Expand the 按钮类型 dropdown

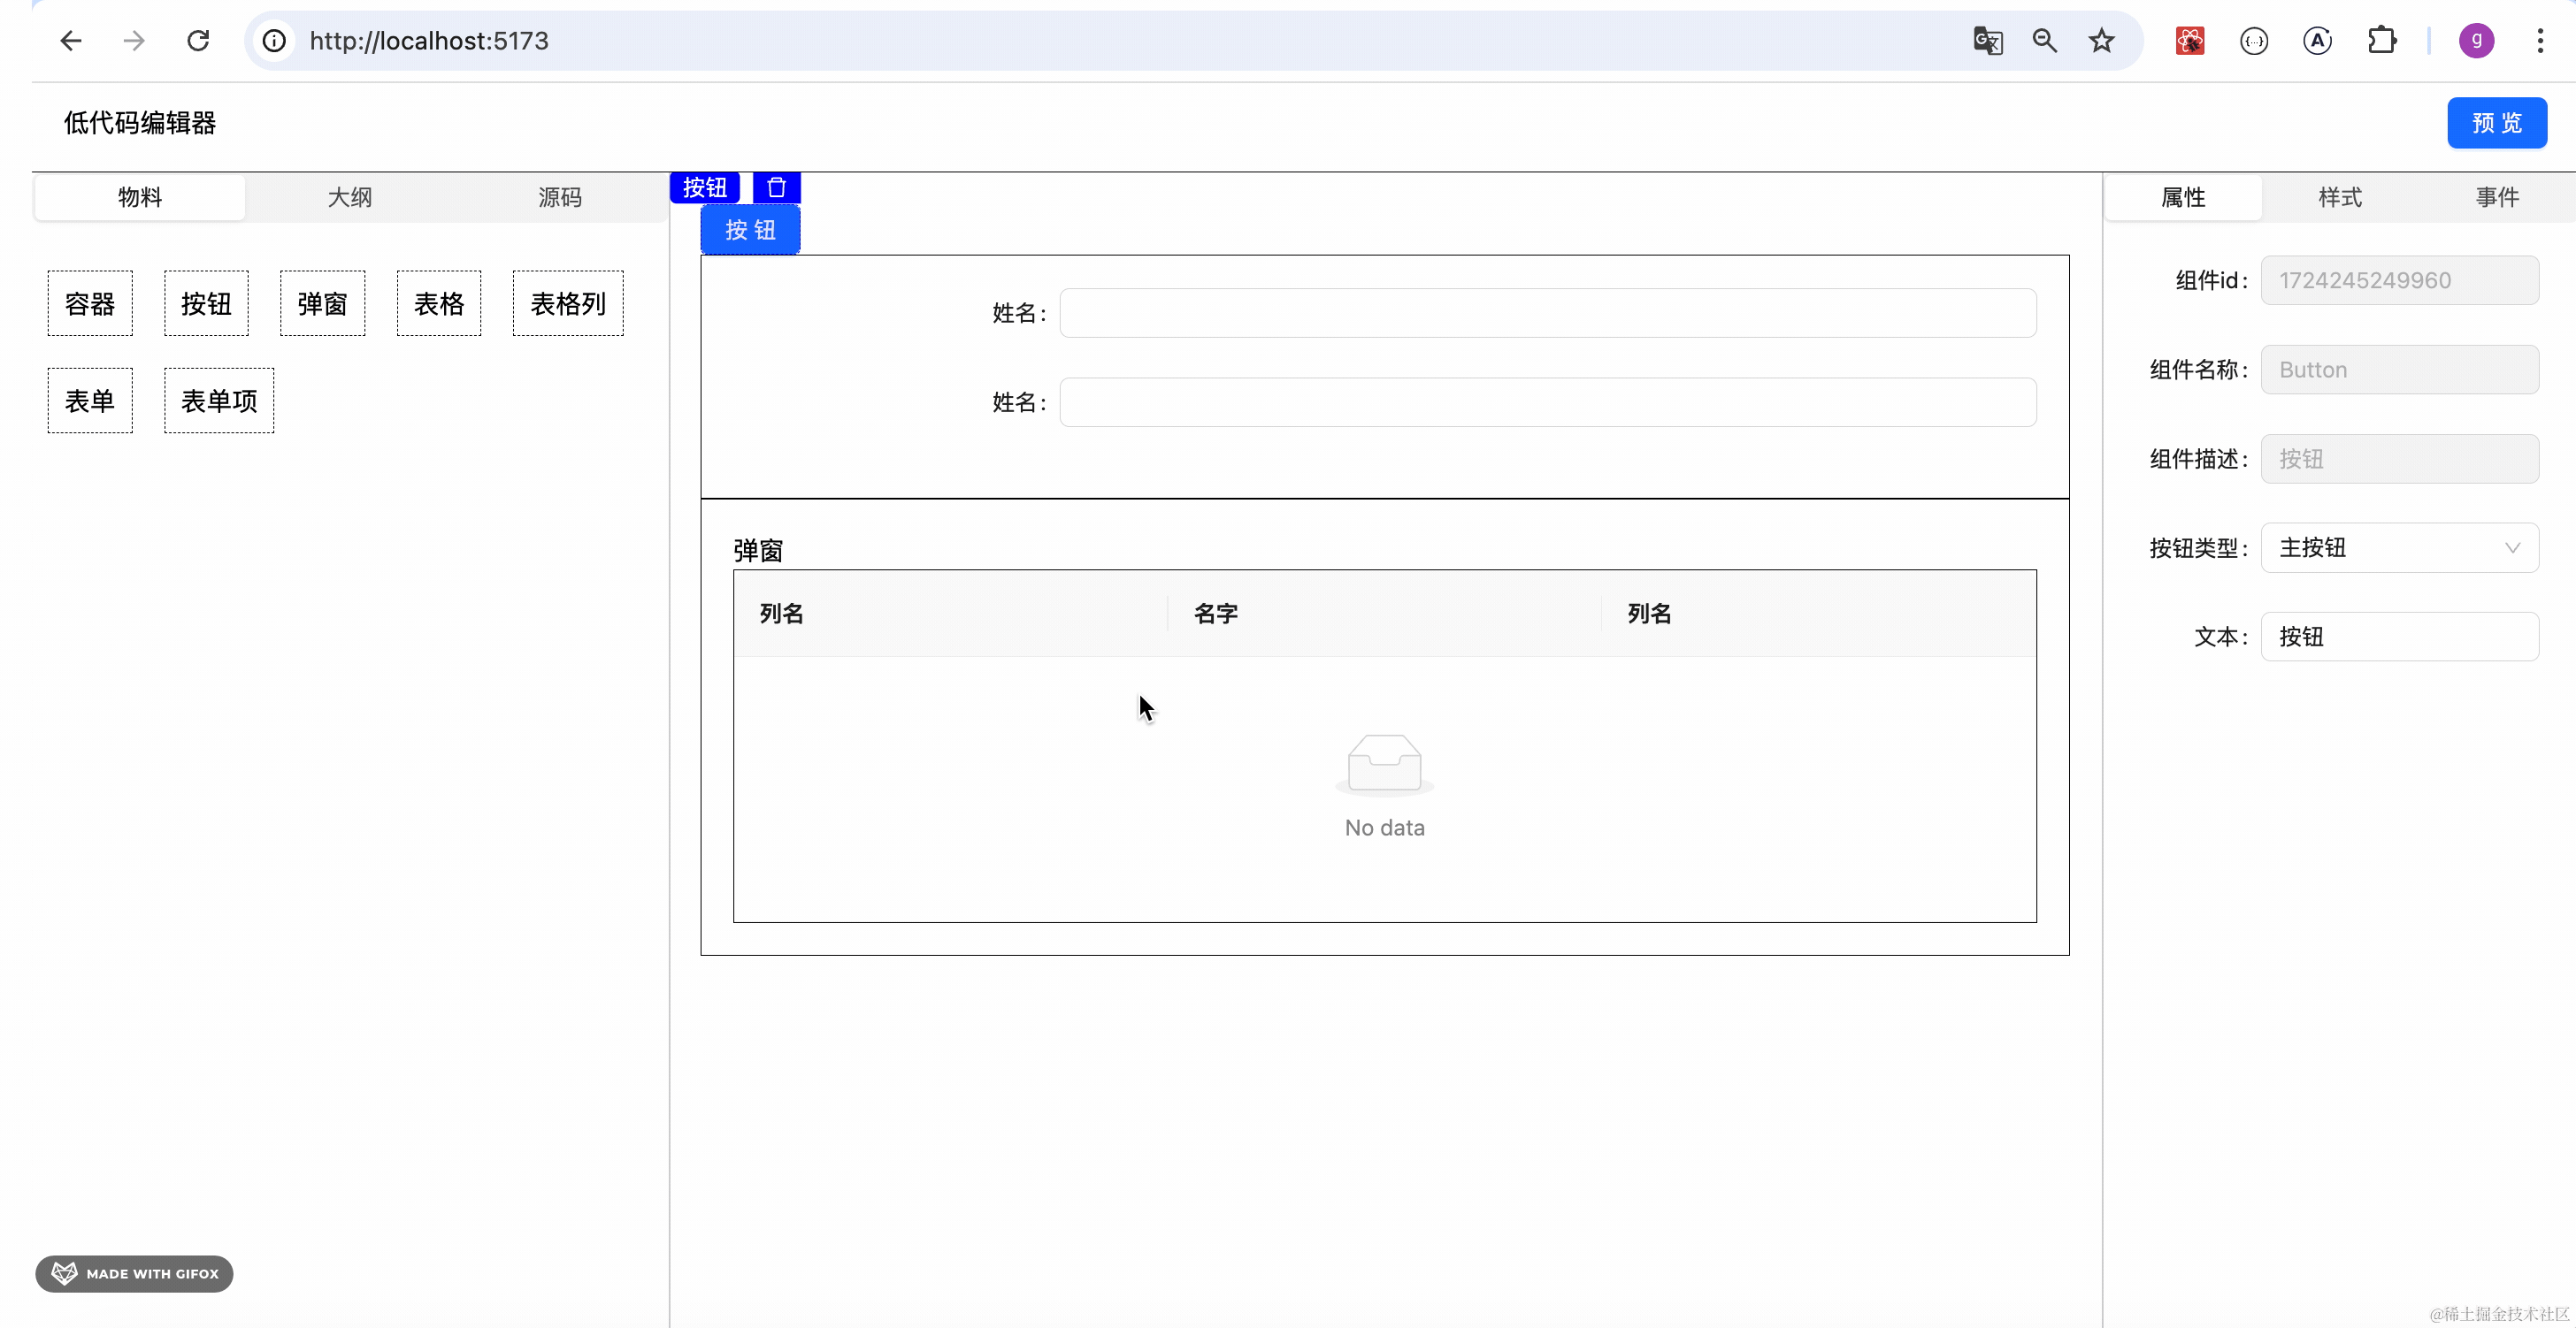click(x=2399, y=547)
